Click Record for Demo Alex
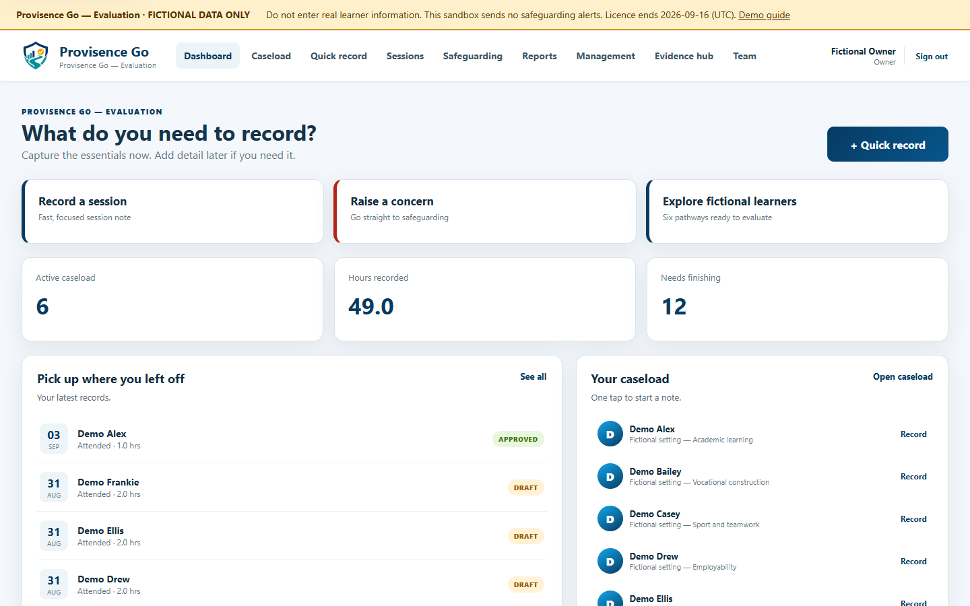 click(913, 434)
